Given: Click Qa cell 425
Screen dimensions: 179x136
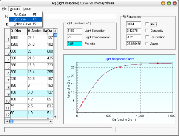Looking at the screenshot, I should pyautogui.click(x=50, y=59).
